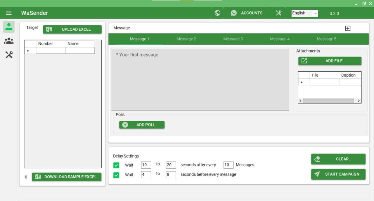Open the hamburger menu
The height and width of the screenshot is (201, 374).
tap(9, 13)
